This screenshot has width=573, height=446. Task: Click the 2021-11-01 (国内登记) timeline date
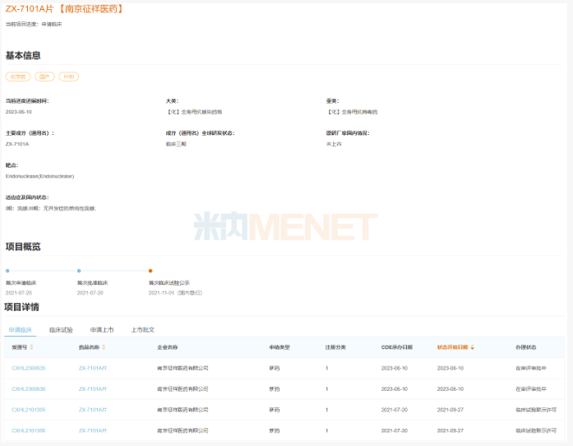tap(175, 293)
